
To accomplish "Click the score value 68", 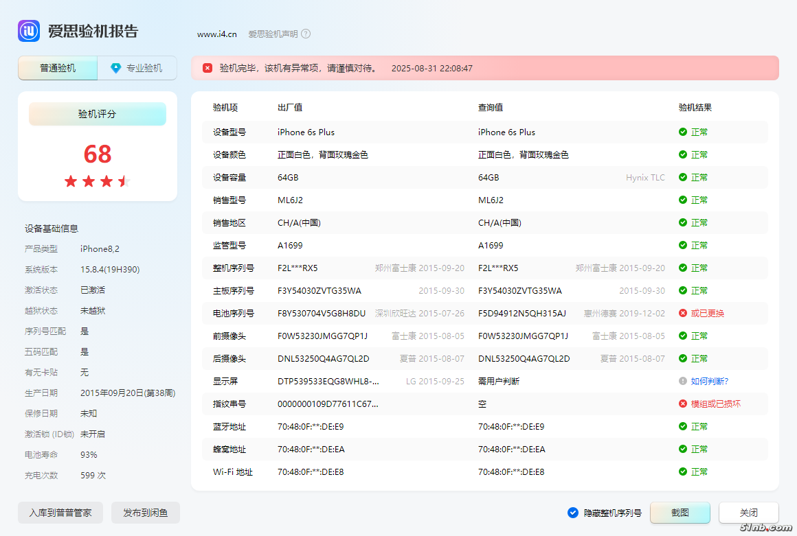I will (x=98, y=154).
